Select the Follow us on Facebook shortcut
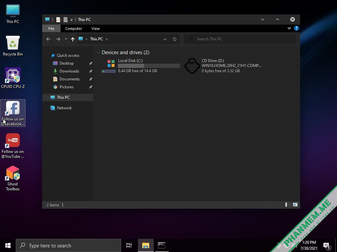This screenshot has width=337, height=252. 13,113
